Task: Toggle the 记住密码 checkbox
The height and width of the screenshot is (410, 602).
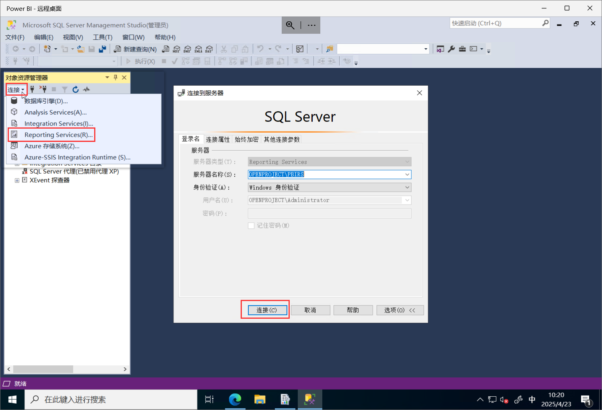Action: pyautogui.click(x=251, y=225)
